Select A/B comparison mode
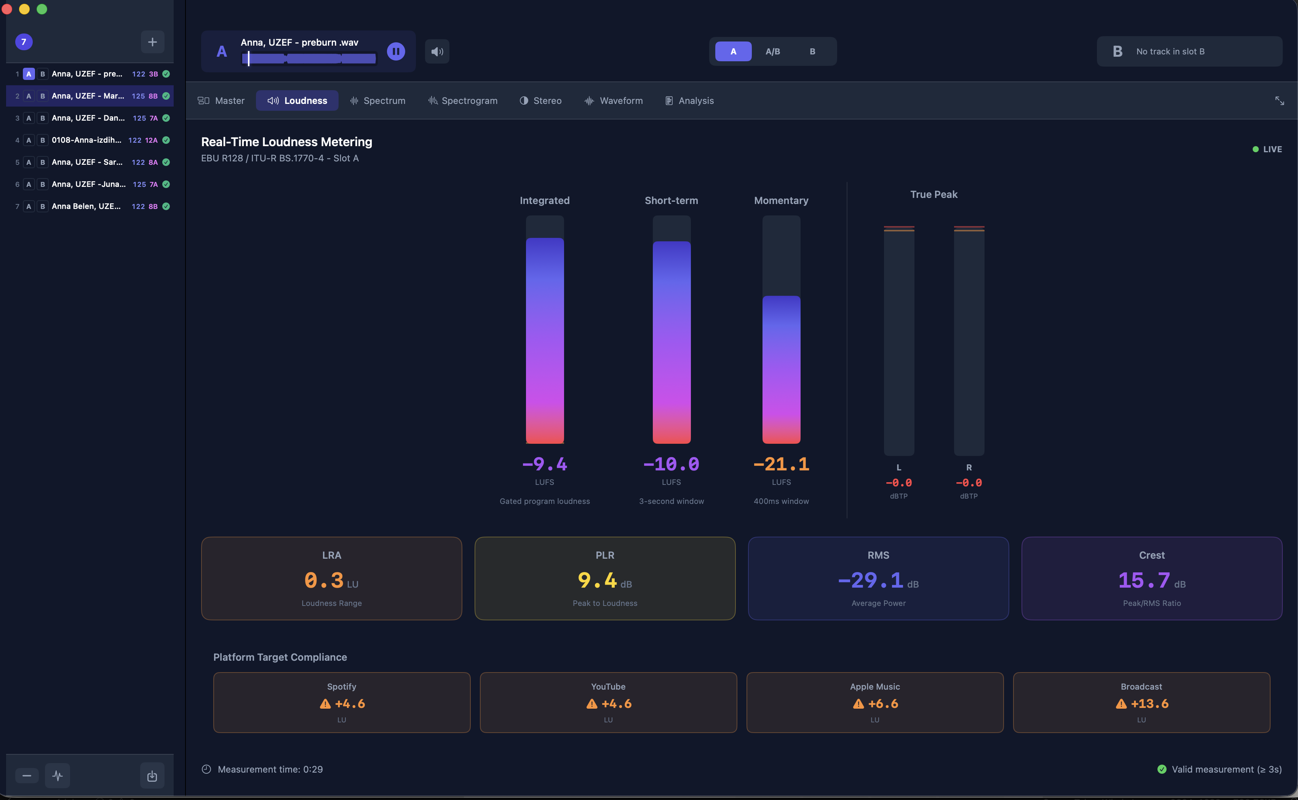The width and height of the screenshot is (1298, 800). coord(772,51)
